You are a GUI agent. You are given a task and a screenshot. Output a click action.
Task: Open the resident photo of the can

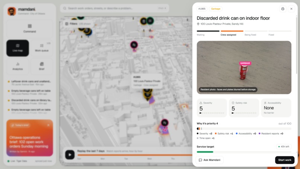pyautogui.click(x=244, y=67)
